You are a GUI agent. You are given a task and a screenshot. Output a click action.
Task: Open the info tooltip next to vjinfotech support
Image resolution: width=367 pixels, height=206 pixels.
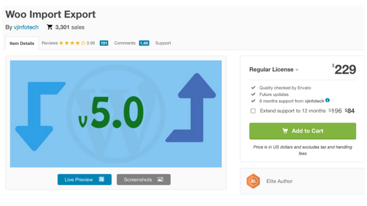[327, 101]
